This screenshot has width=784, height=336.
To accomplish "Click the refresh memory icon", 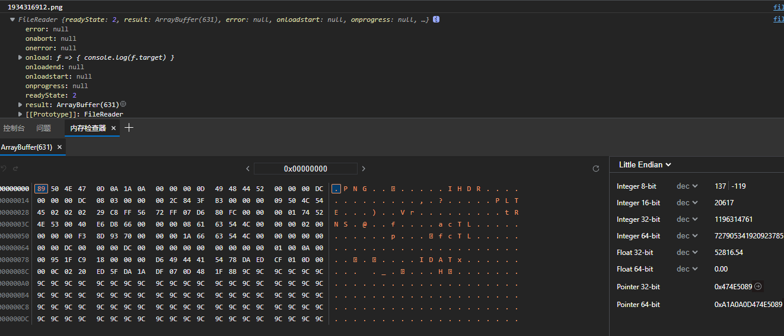I will pos(596,169).
